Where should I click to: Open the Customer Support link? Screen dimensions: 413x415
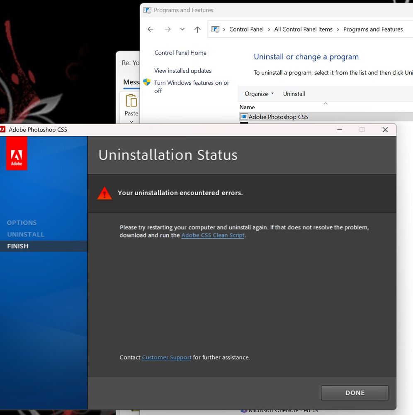166,357
